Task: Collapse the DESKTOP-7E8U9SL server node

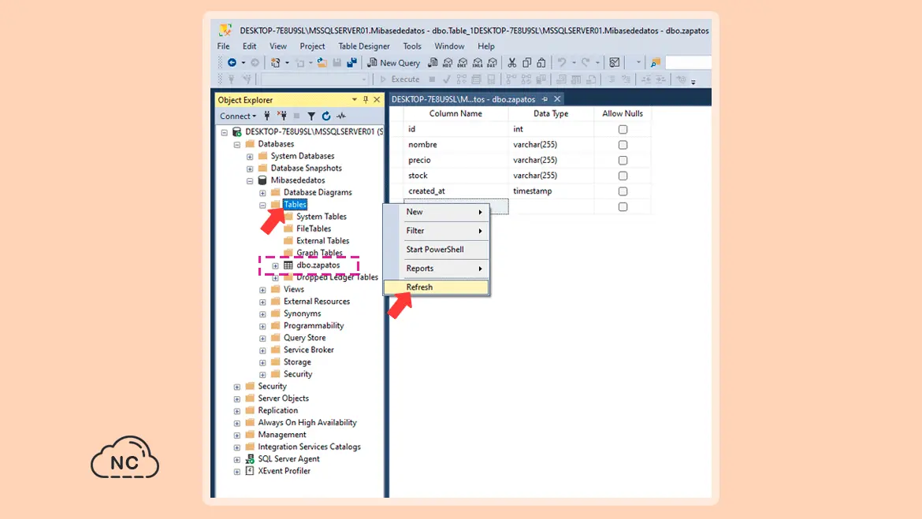Action: pyautogui.click(x=224, y=132)
